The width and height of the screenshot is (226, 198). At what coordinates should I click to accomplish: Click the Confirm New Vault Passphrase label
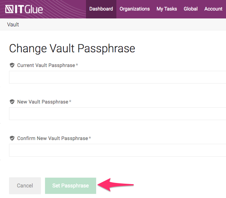tap(53, 138)
